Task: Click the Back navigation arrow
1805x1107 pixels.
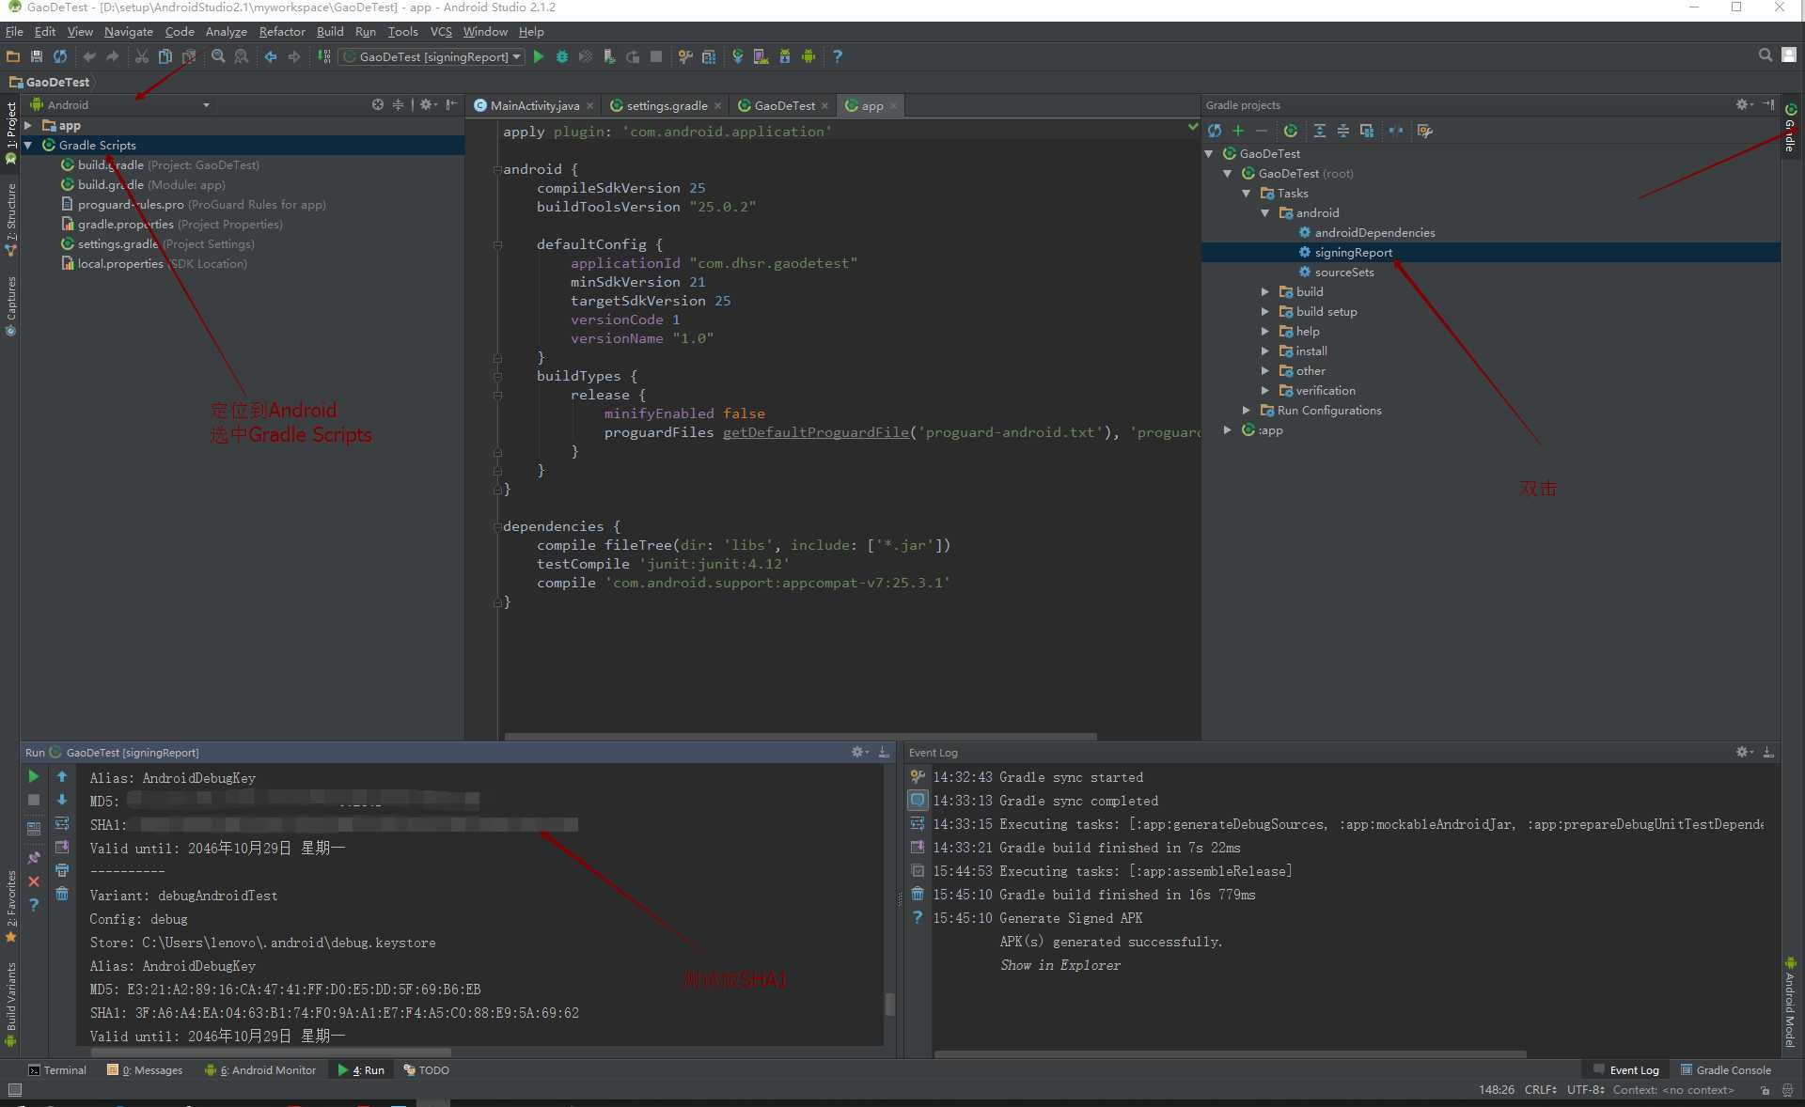Action: (271, 57)
